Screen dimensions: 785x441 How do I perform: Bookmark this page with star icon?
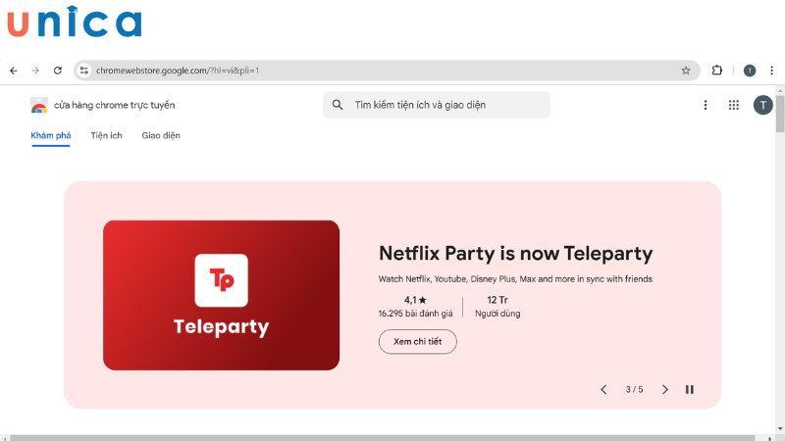(686, 71)
